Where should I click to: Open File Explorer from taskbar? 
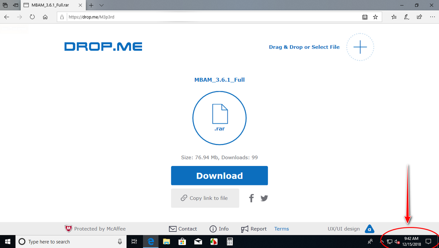click(166, 241)
